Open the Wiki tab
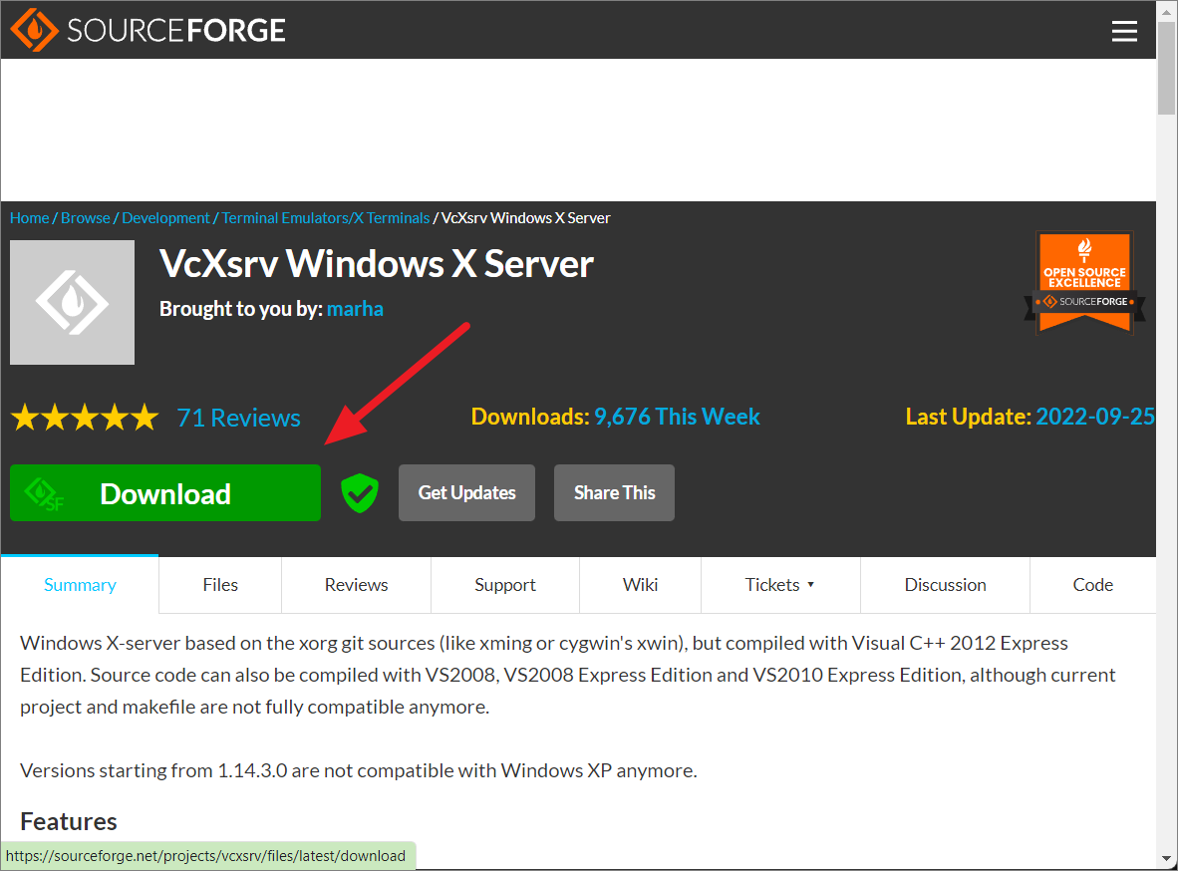Image resolution: width=1178 pixels, height=871 pixels. 640,585
